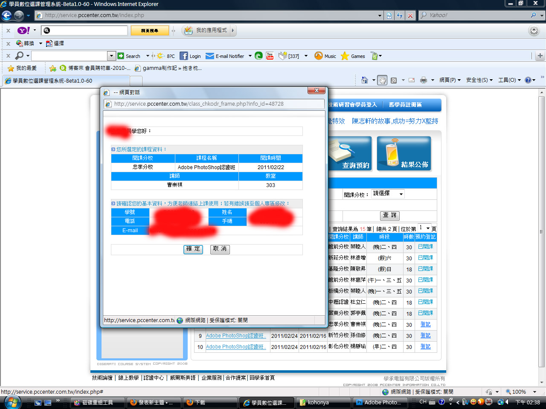Click the hand tool icon in command bar

click(x=382, y=80)
